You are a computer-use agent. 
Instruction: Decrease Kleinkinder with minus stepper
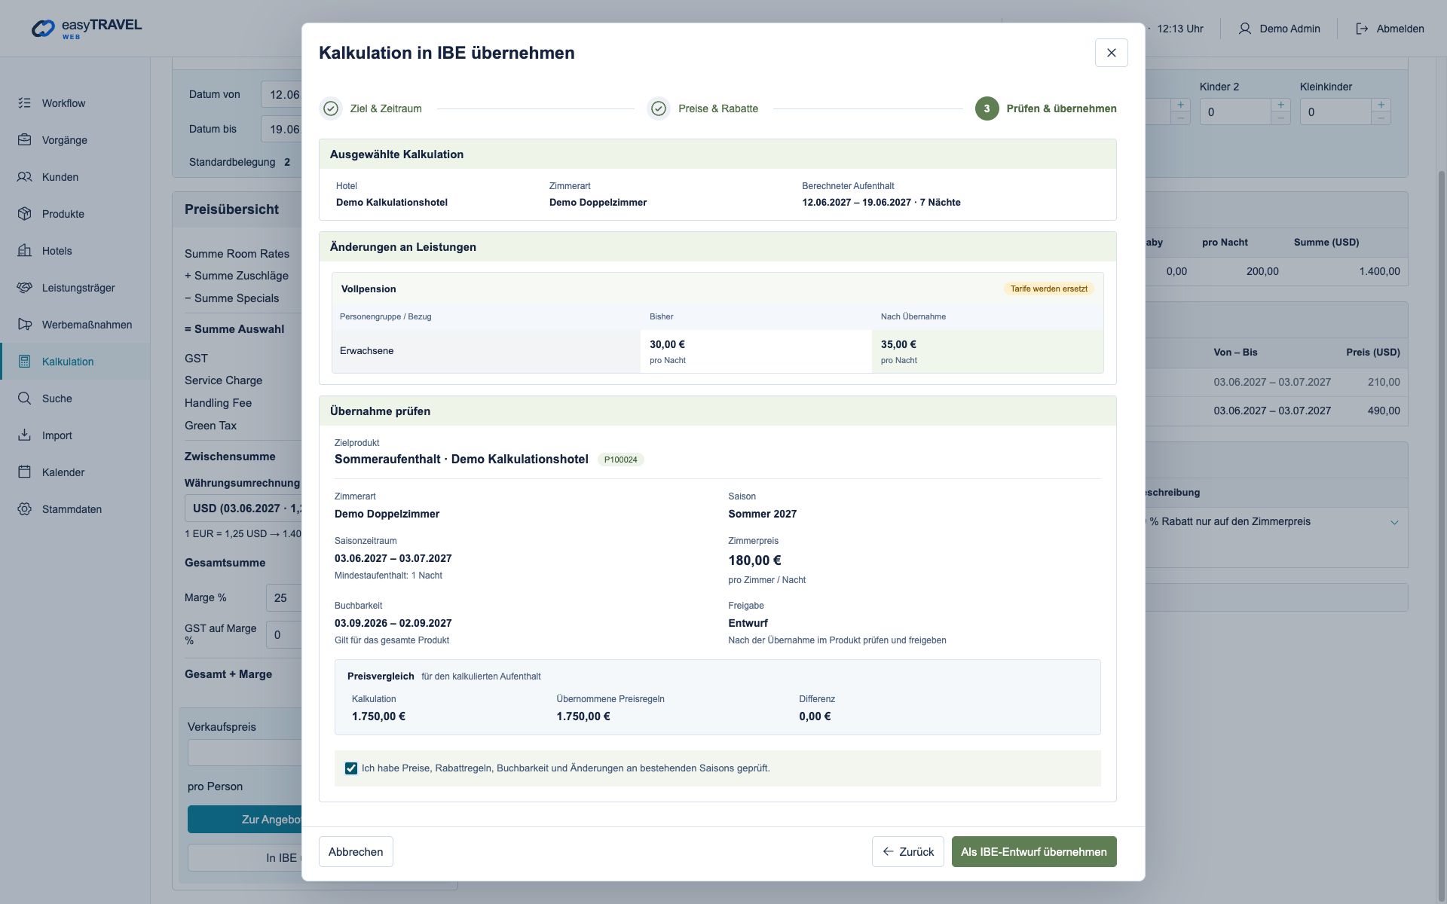[x=1381, y=118]
